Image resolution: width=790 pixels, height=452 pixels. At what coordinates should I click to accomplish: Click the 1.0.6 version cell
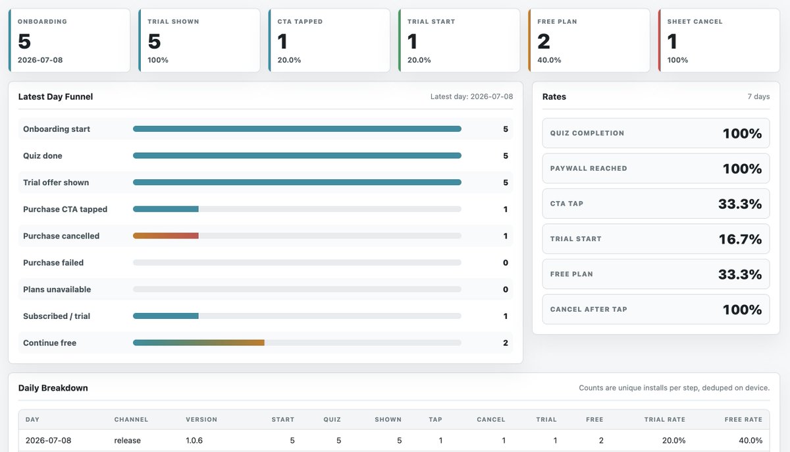tap(196, 441)
